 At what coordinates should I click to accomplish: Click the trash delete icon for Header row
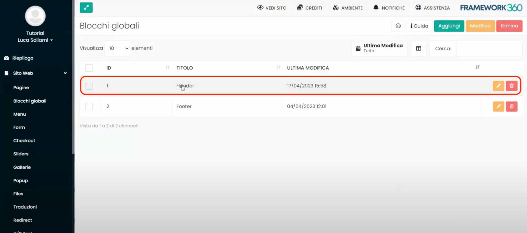(511, 86)
